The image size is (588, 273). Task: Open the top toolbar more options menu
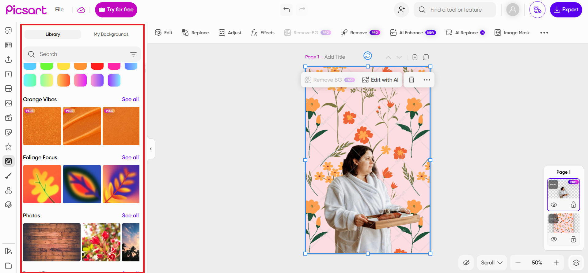point(544,33)
